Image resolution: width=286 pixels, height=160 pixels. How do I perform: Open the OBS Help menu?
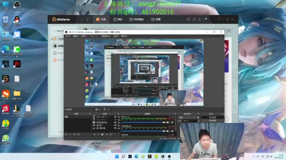124,36
